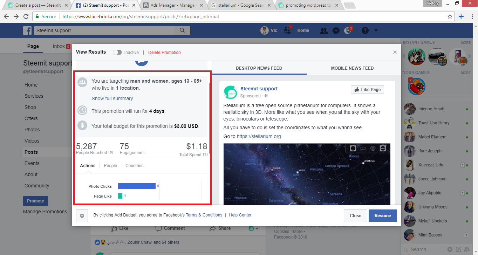Screen dimensions: 478x255
Task: Go to Community in page sidebar
Action: coord(37,186)
